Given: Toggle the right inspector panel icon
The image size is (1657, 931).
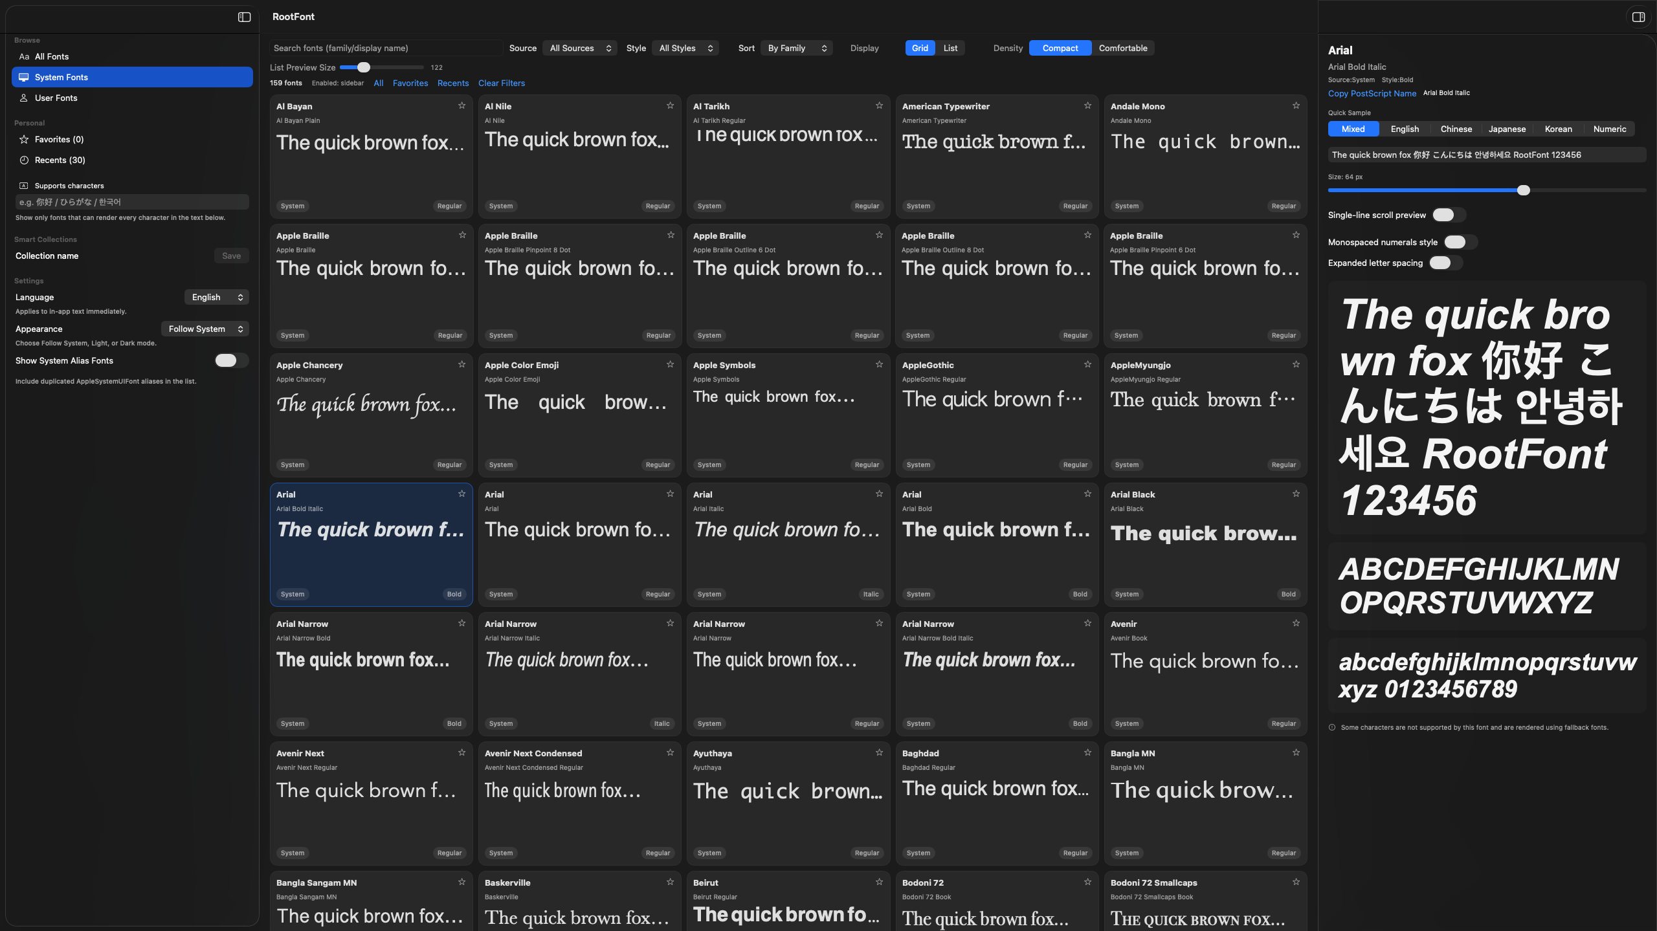Looking at the screenshot, I should coord(1638,17).
